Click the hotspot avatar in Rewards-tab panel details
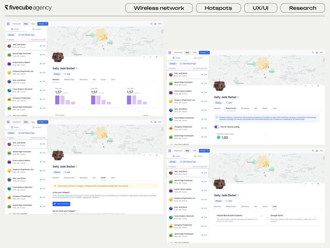Viewport: 330px width, 248px height. [58, 57]
